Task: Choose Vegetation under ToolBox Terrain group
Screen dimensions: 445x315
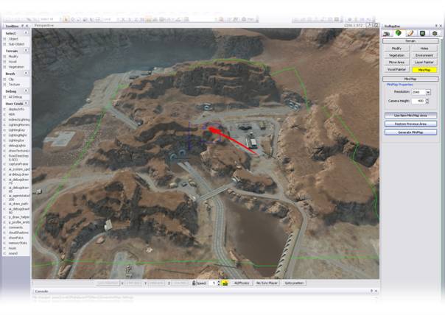Action: click(x=16, y=67)
